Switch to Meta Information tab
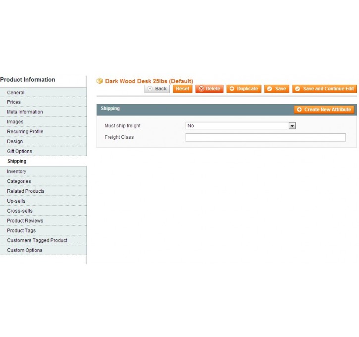 tap(43, 112)
